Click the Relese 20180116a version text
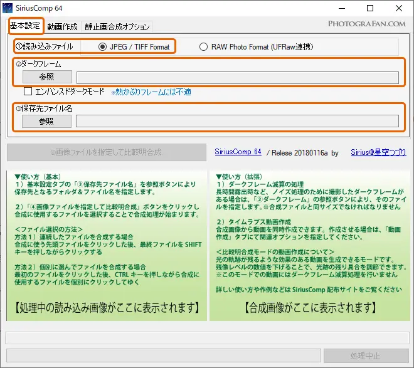 click(x=300, y=153)
